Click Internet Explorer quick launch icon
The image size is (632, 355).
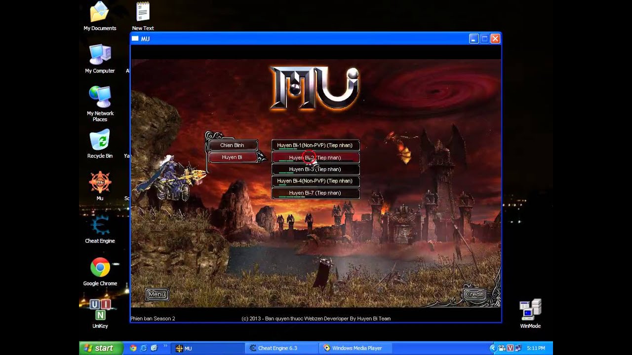144,348
